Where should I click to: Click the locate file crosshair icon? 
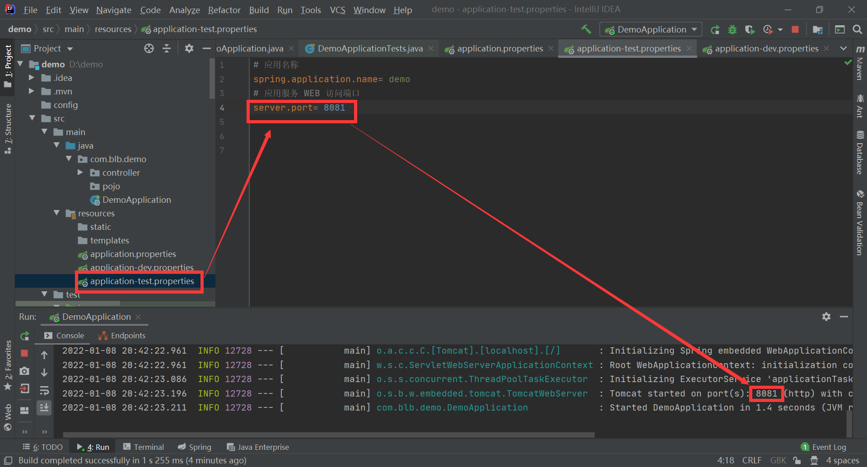149,48
